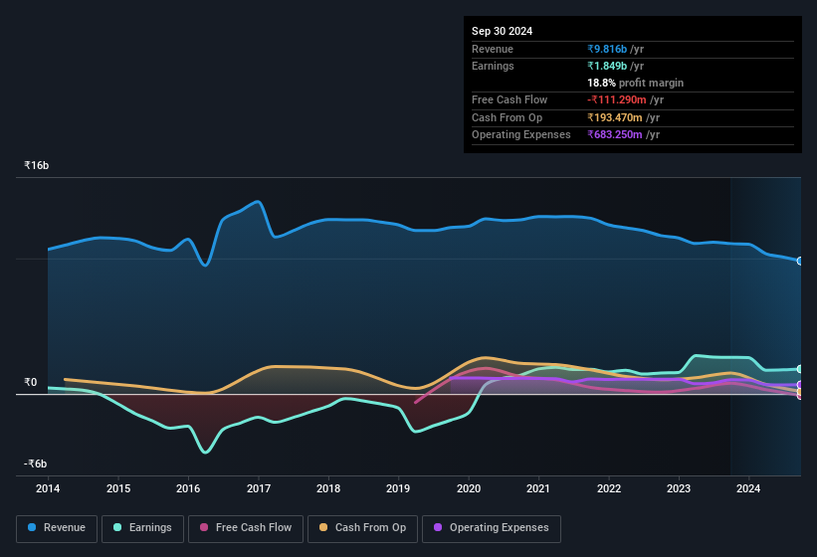
Task: Click the ₹9.816b revenue value in tooltip
Action: [x=607, y=49]
